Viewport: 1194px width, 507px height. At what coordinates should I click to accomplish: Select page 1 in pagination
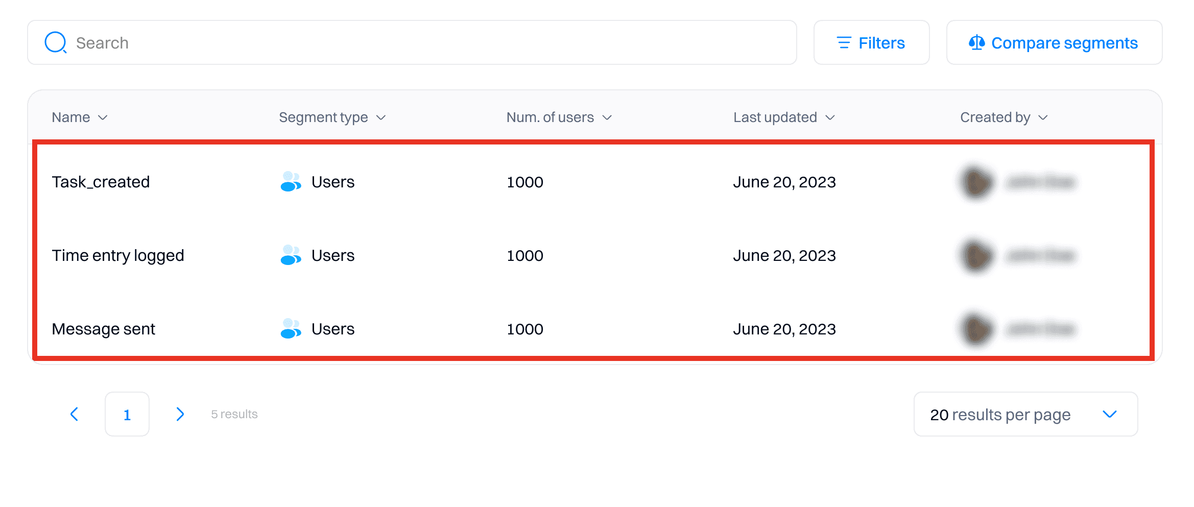click(x=127, y=414)
